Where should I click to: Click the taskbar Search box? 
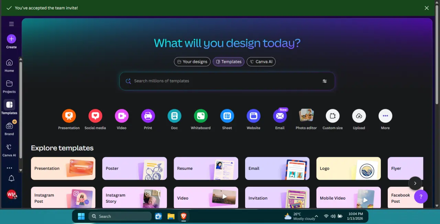pos(120,216)
